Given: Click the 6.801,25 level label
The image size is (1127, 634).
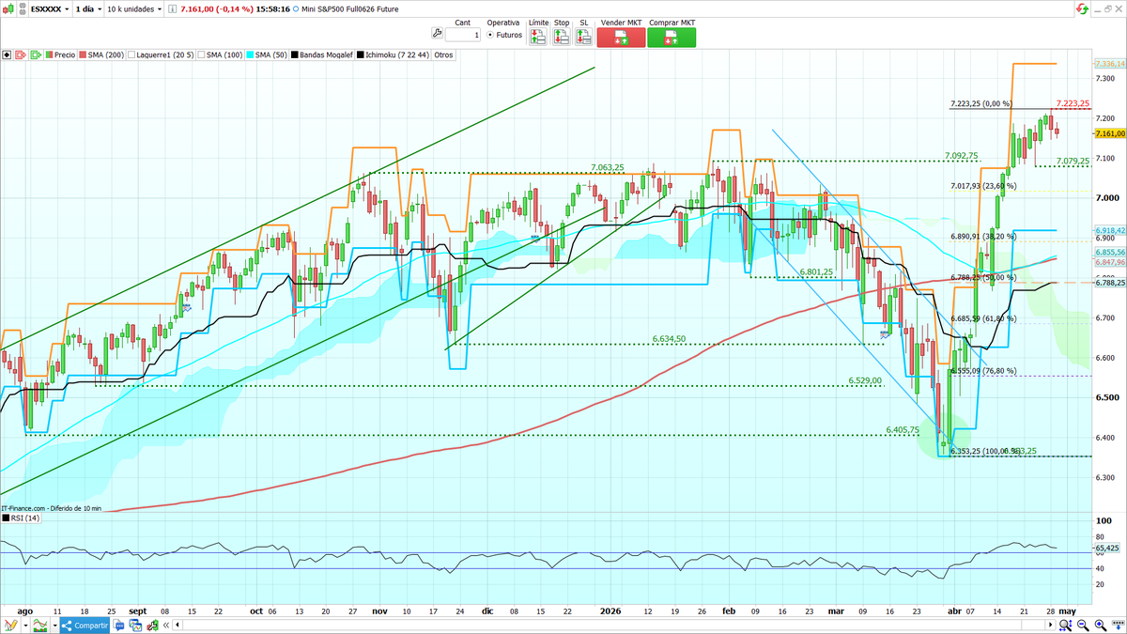Looking at the screenshot, I should pyautogui.click(x=816, y=271).
